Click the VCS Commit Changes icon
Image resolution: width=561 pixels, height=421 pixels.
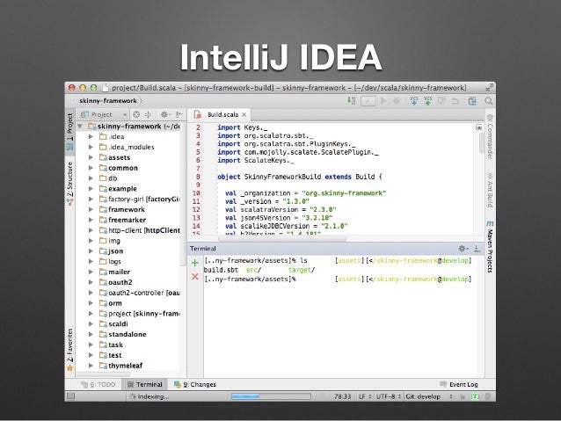[427, 101]
